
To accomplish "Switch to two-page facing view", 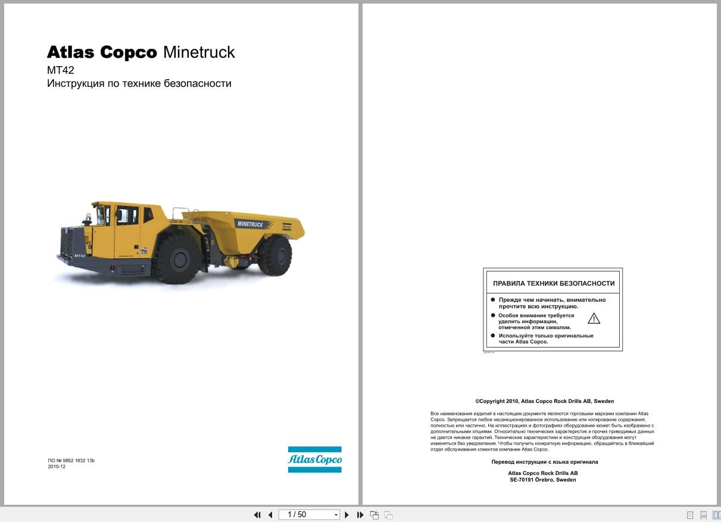I will point(716,515).
